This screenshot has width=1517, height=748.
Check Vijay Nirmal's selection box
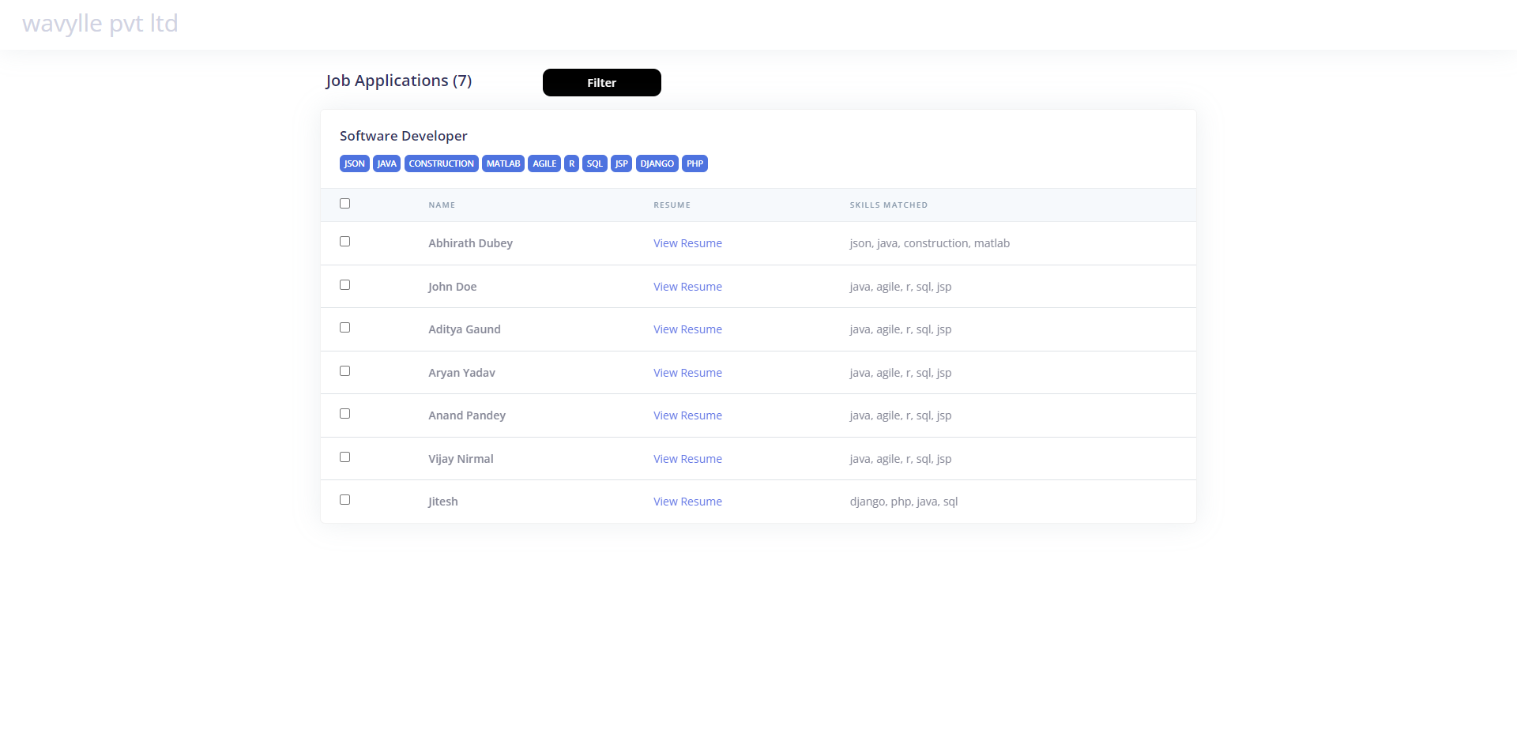click(344, 457)
